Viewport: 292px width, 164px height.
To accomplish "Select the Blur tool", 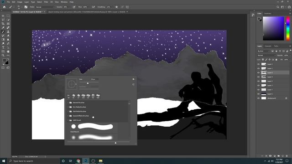I will coord(8,40).
